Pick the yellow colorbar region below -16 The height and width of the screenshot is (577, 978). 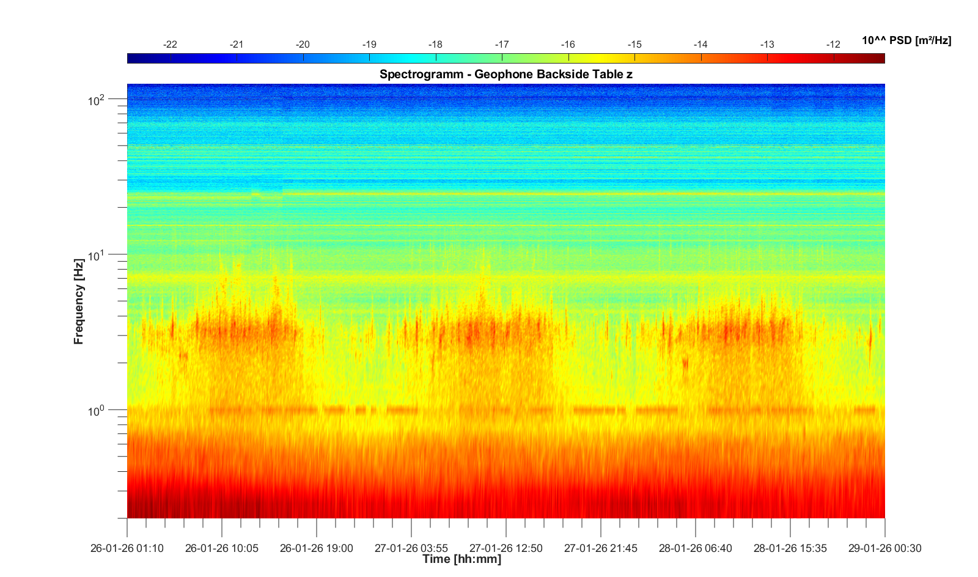pos(568,59)
